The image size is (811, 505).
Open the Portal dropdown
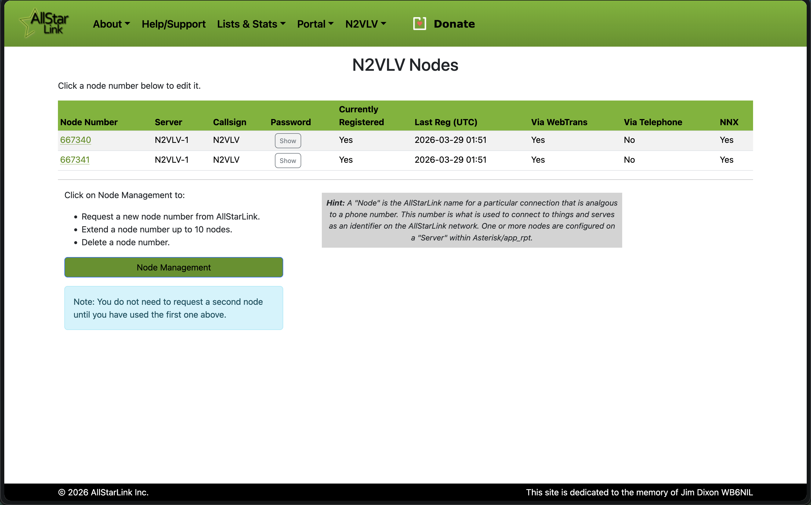315,24
